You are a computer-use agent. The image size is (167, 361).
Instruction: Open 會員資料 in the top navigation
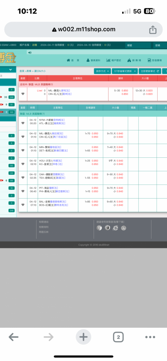tap(93, 60)
